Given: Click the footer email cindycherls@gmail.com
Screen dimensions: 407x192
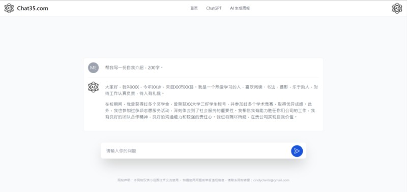Looking at the screenshot, I should (271, 180).
